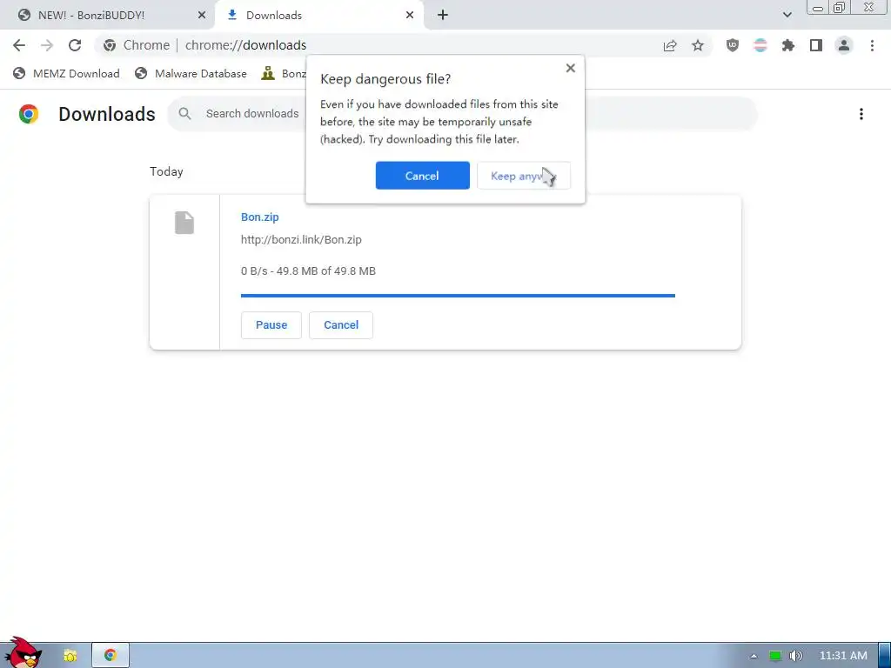
Task: Show hidden system tray icons arrow
Action: coord(754,656)
